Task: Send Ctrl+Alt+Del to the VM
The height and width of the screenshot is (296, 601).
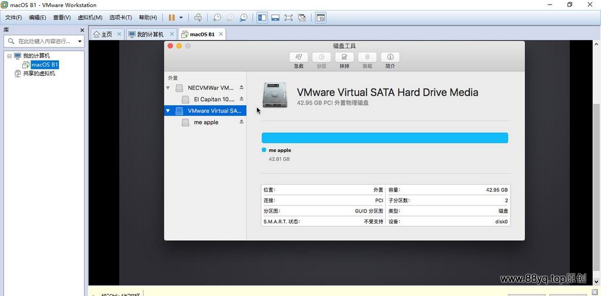Action: (198, 18)
